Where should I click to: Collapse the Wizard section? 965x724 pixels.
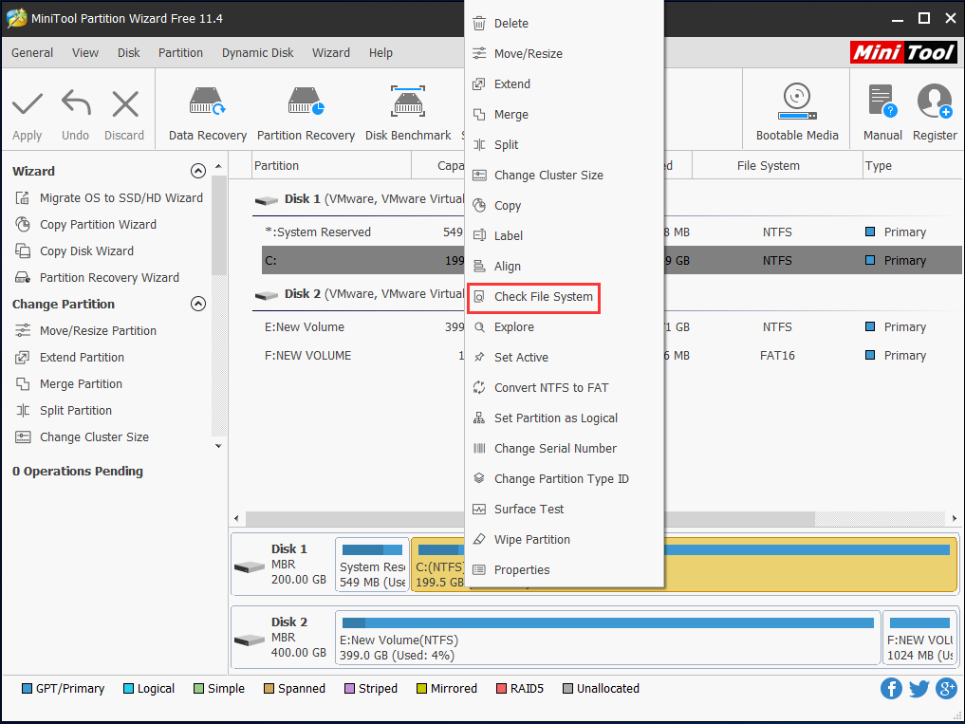198,171
